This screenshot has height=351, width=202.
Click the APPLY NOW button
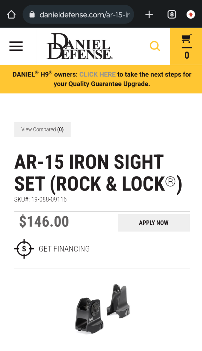pyautogui.click(x=154, y=223)
